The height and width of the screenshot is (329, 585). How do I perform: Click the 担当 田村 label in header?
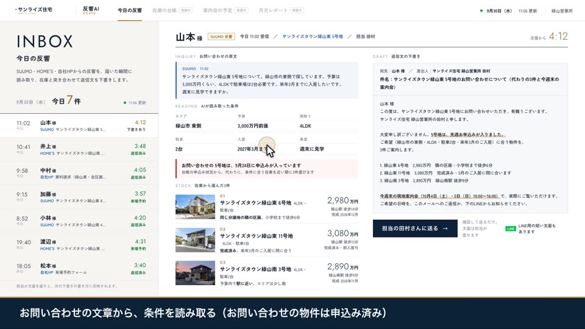[365, 37]
